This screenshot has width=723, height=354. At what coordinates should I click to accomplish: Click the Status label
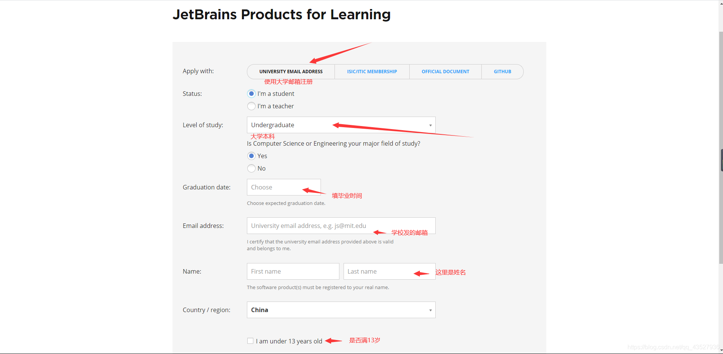pyautogui.click(x=192, y=94)
